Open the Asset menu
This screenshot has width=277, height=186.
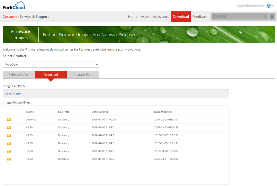[x=145, y=17]
